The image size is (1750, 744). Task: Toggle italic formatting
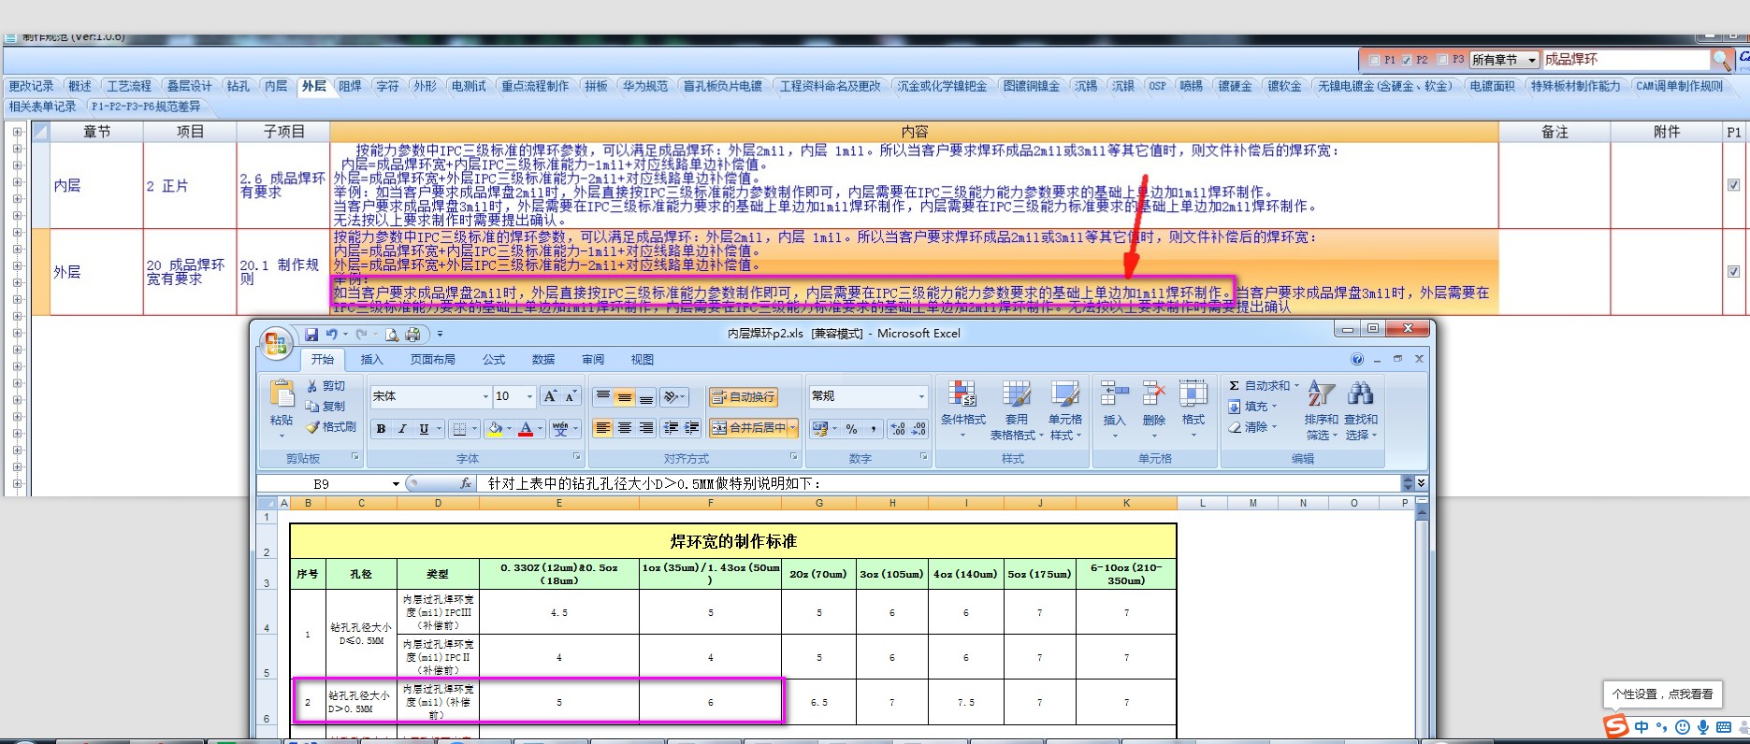click(x=402, y=429)
